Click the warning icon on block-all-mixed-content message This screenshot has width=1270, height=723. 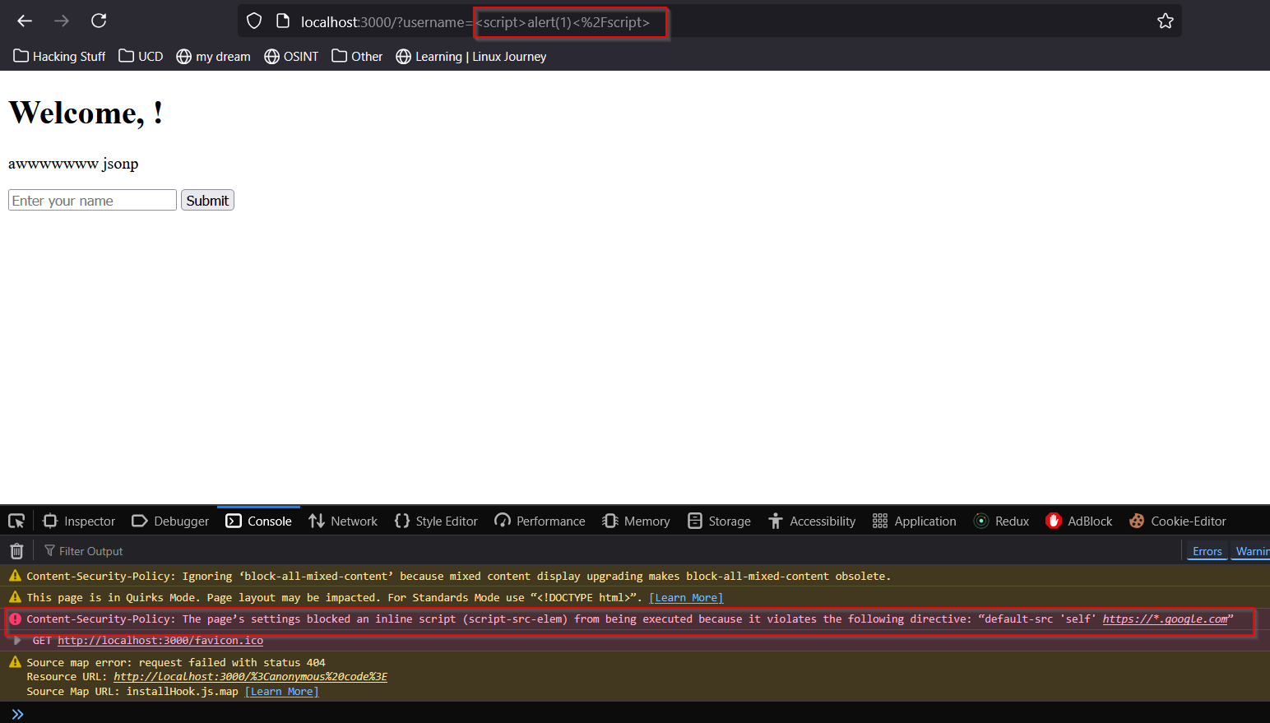(x=15, y=576)
